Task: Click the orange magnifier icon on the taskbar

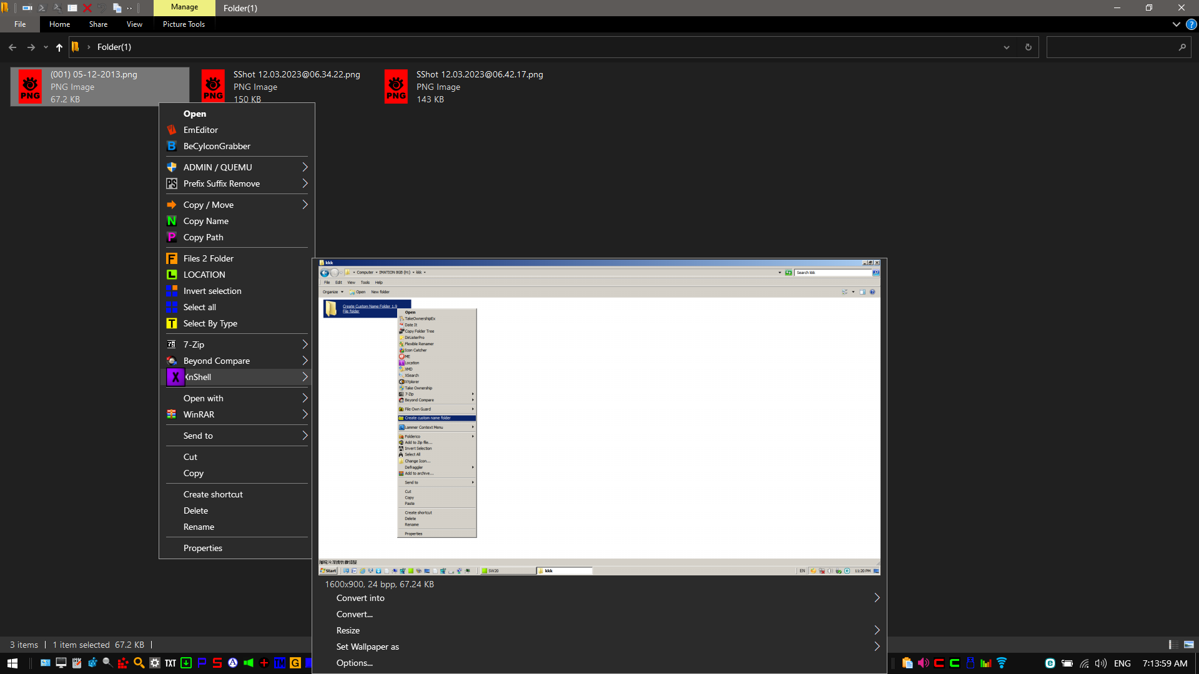Action: (x=139, y=663)
